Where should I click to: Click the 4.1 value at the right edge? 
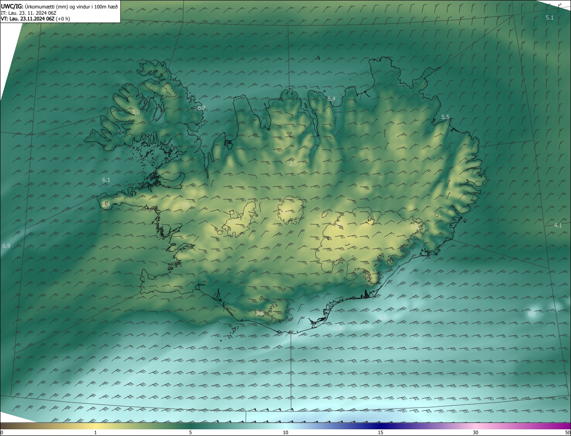coord(558,226)
